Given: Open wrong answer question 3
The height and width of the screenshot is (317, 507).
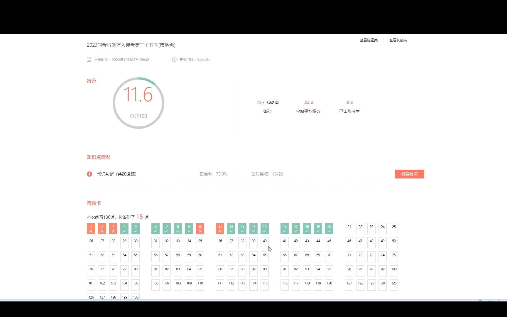Looking at the screenshot, I should point(113,229).
